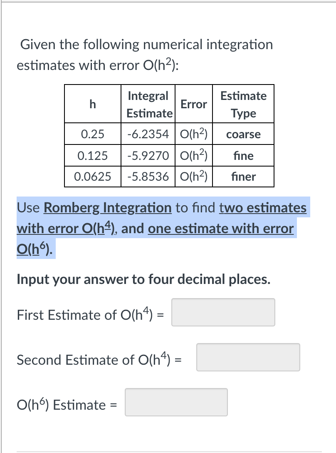Click the table cell showing -6.2354
The image size is (336, 453).
148,134
